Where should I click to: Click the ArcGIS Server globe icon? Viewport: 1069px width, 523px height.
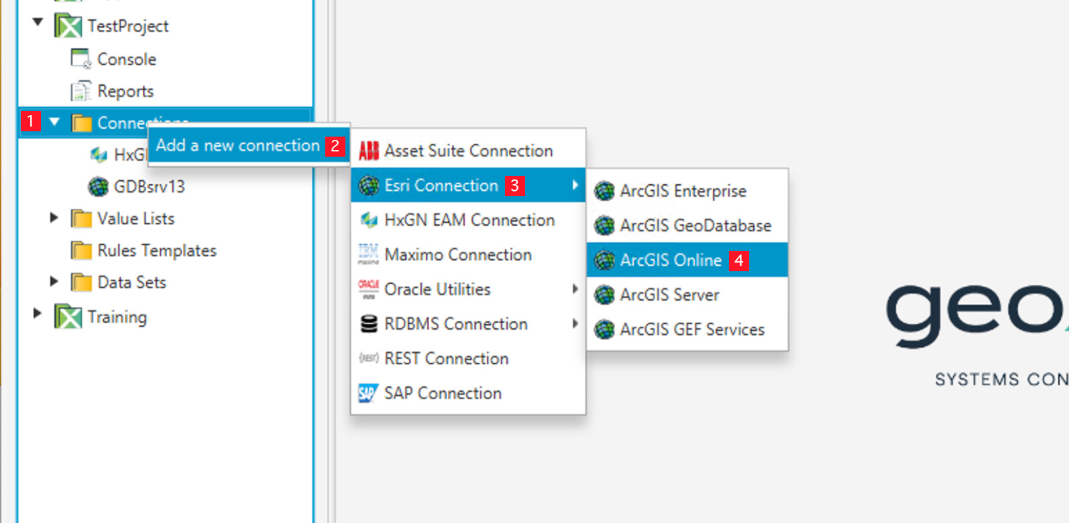604,295
